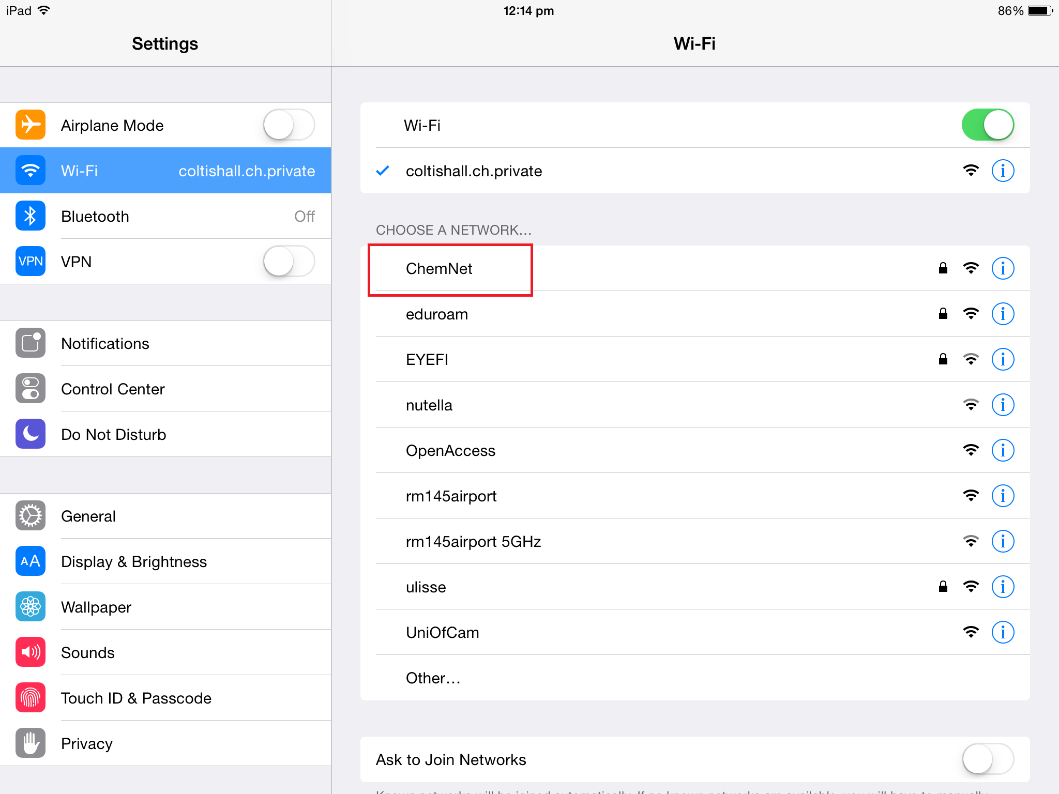
Task: Tap the Touch ID fingerprint icon
Action: [31, 698]
